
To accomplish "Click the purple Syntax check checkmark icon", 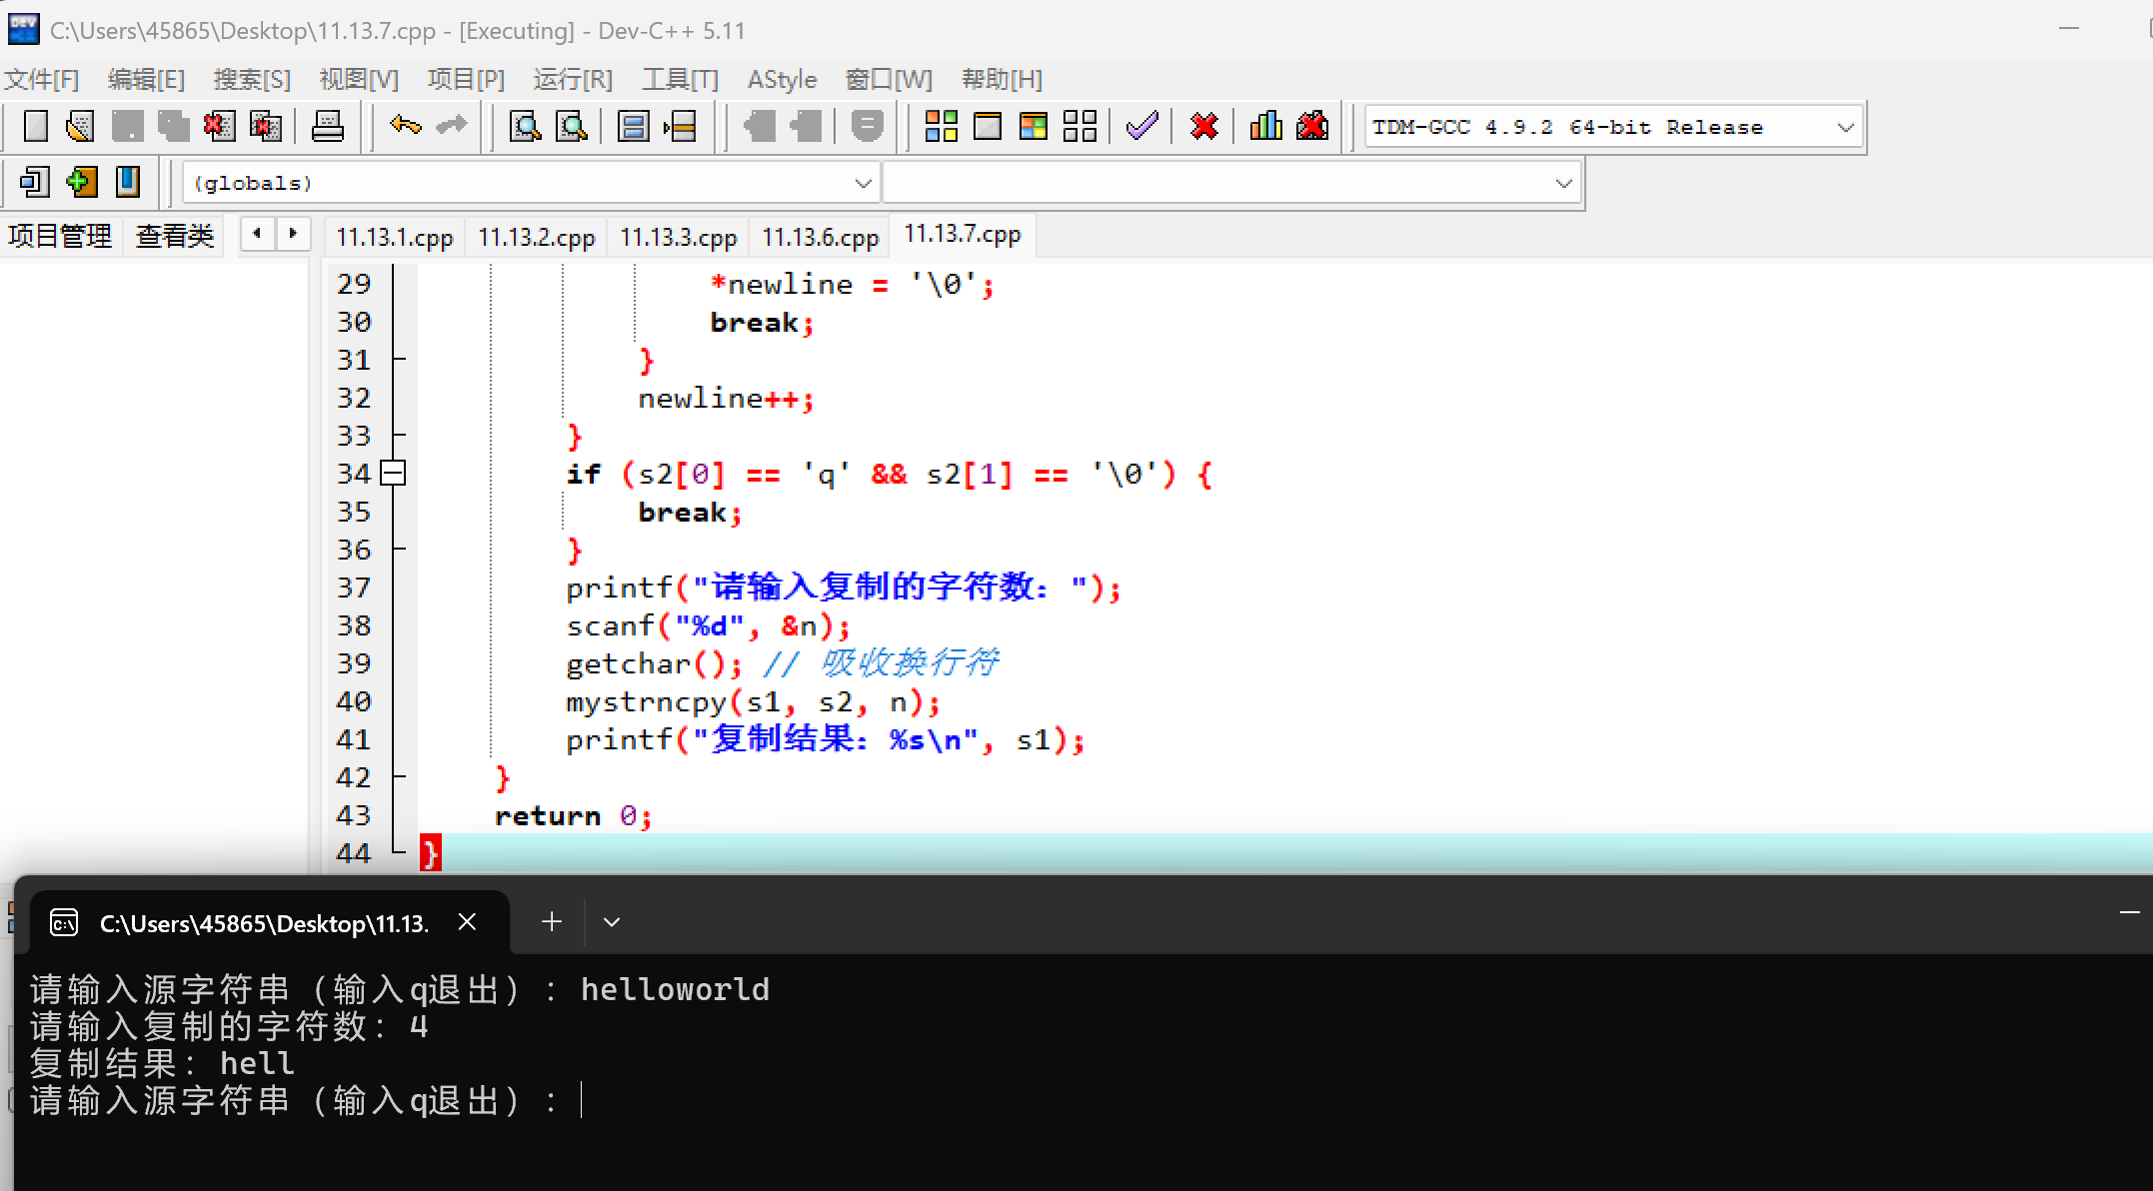I will (x=1141, y=127).
